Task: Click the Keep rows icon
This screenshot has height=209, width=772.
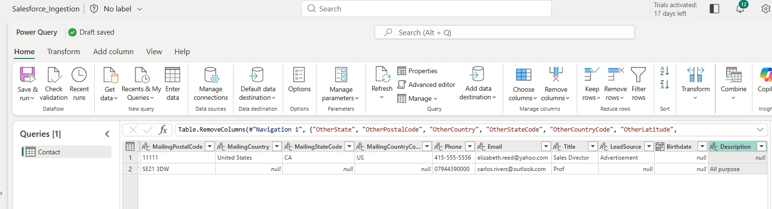Action: pyautogui.click(x=592, y=75)
